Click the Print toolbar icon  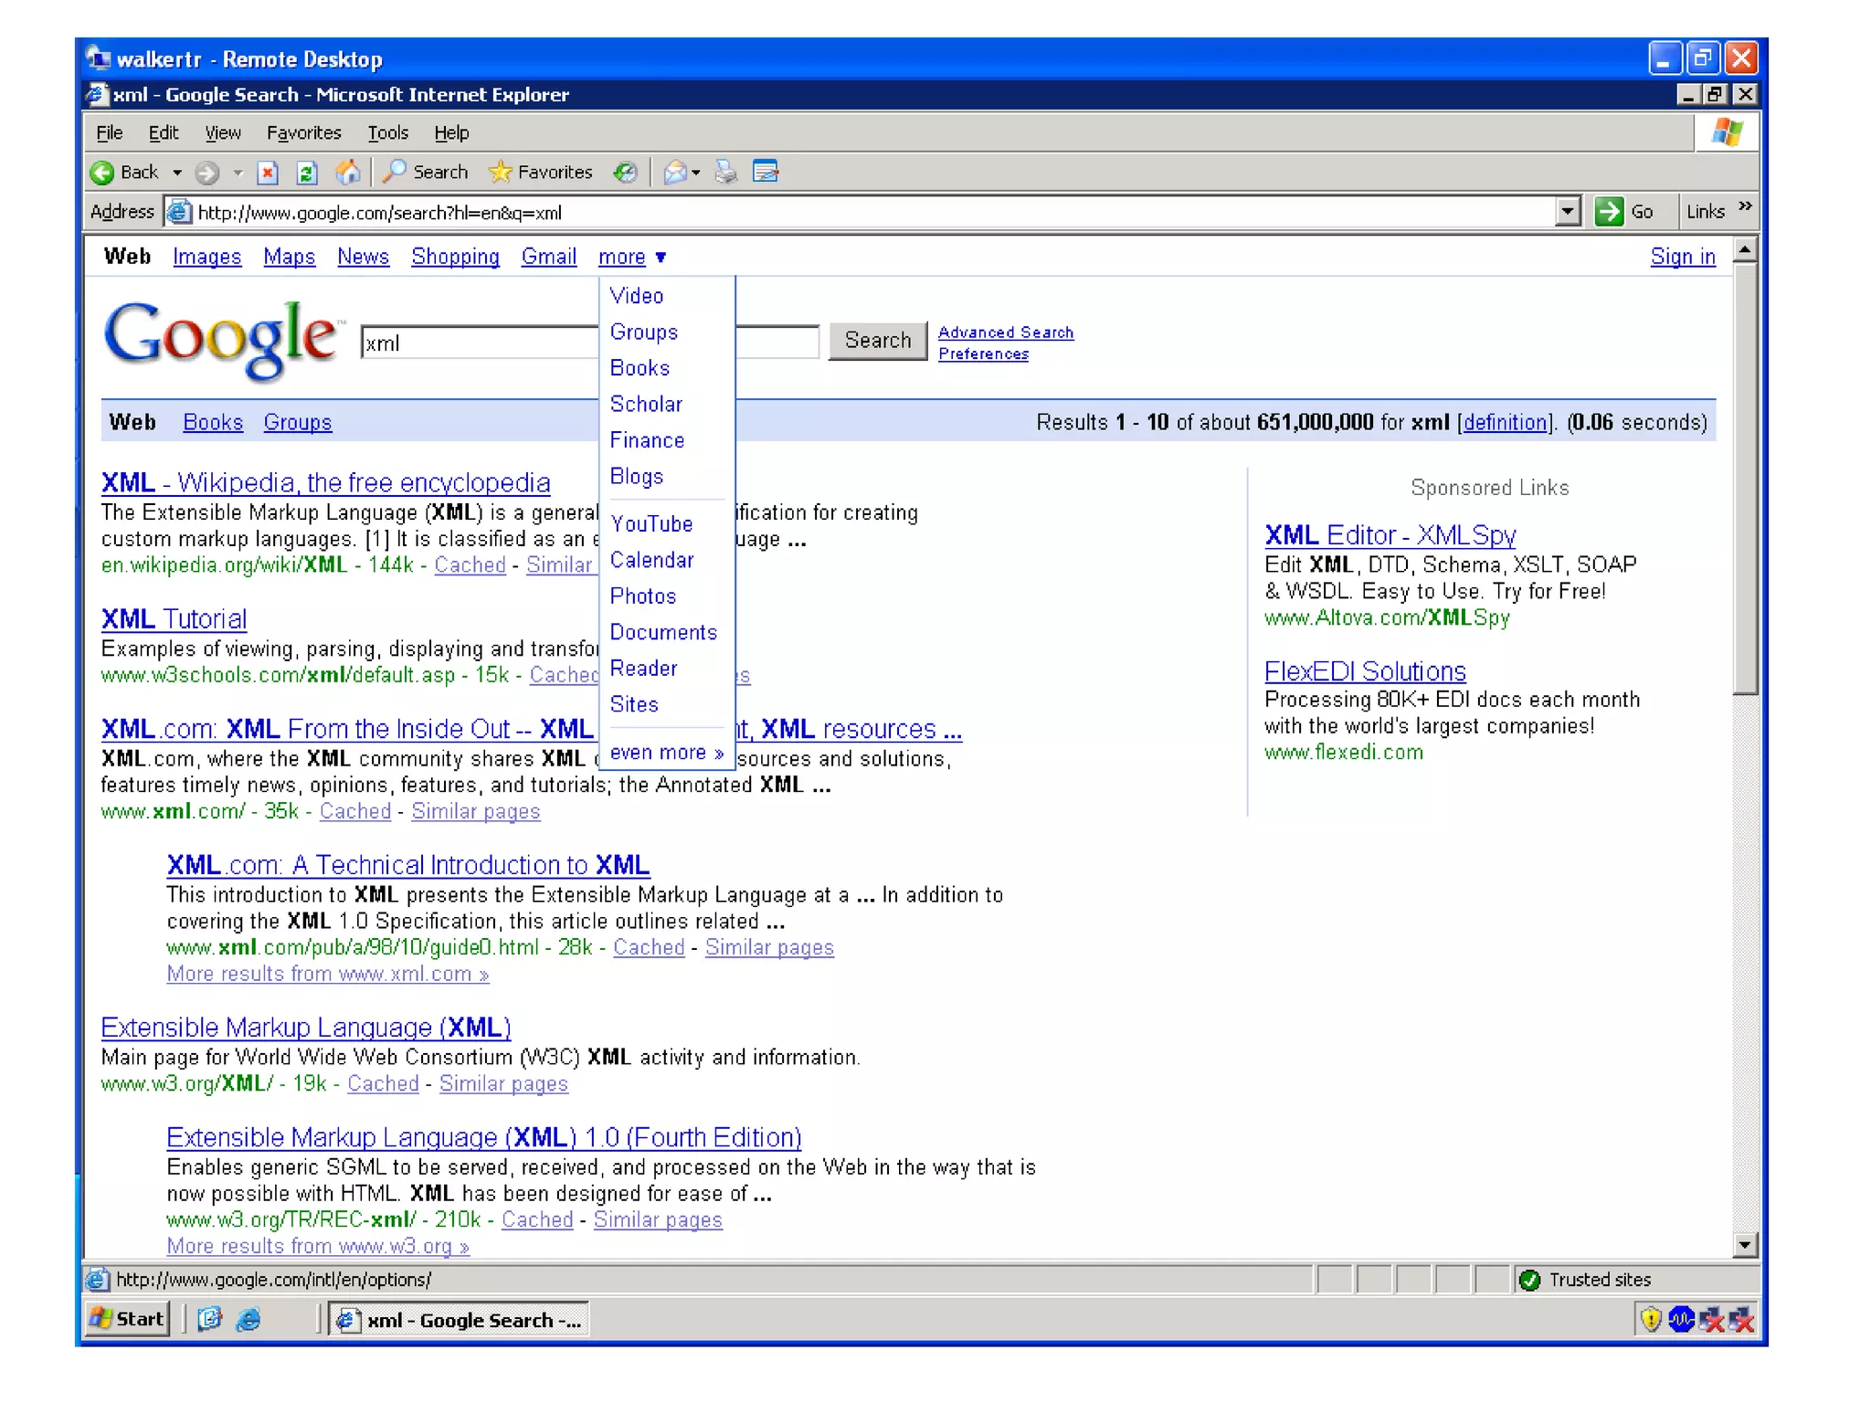(726, 172)
